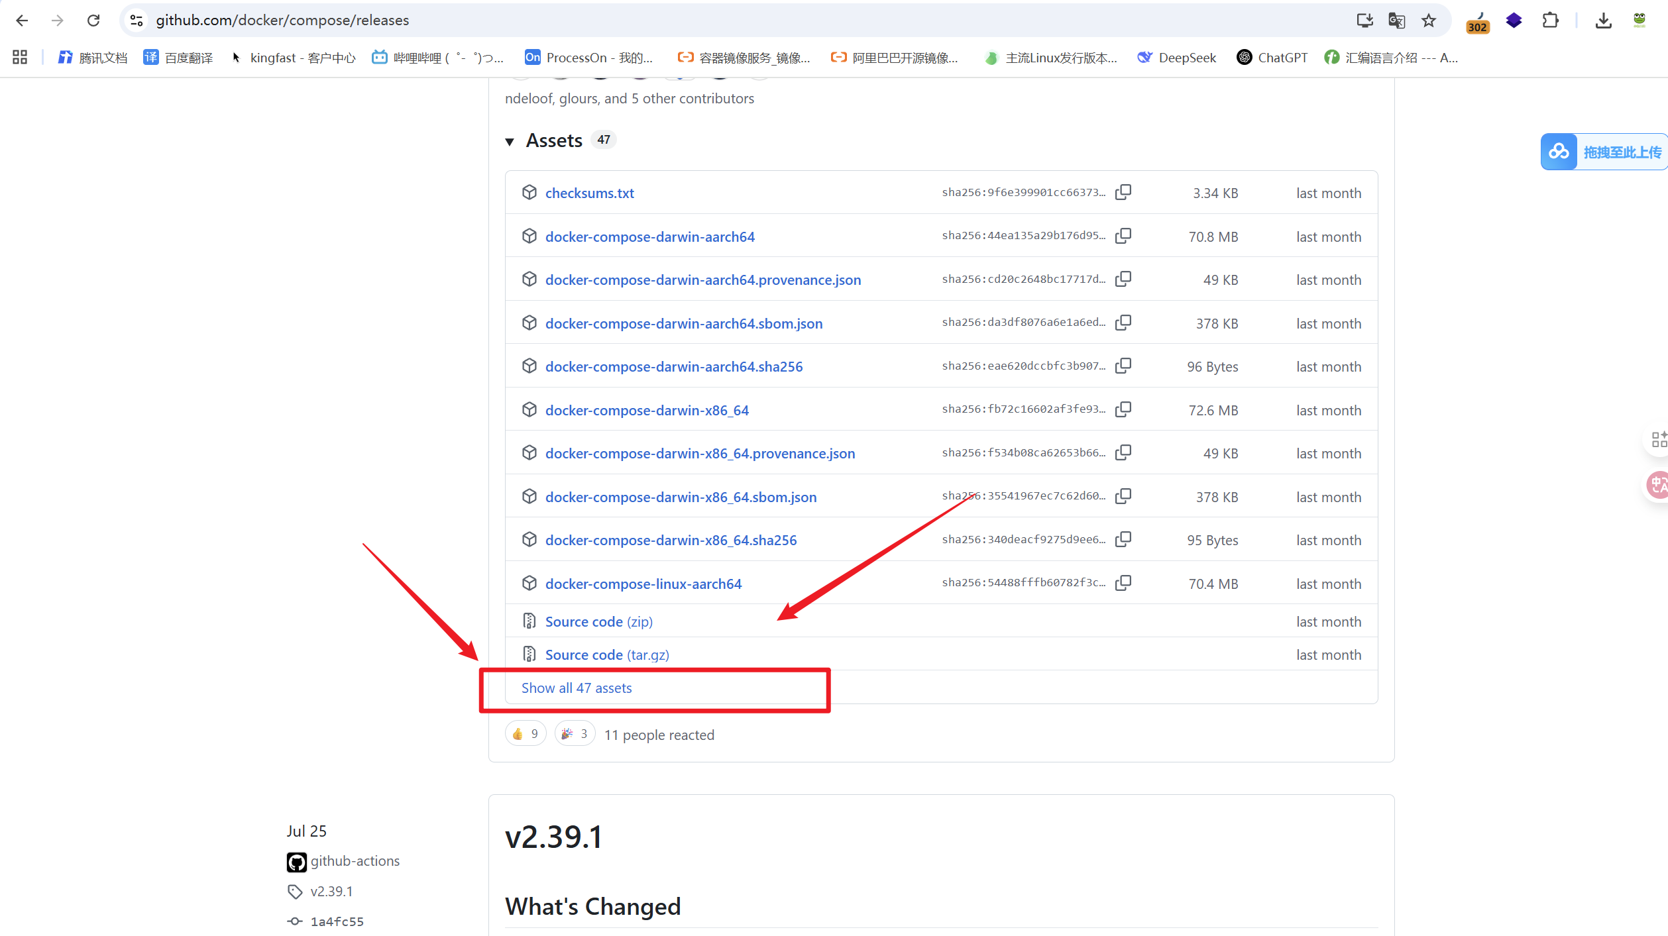Viewport: 1668px width, 936px height.
Task: Copy sha256 of docker-compose-darwin-x86_64
Action: pyautogui.click(x=1123, y=410)
